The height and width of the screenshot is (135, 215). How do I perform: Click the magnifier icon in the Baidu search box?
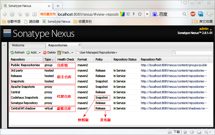(x=184, y=14)
